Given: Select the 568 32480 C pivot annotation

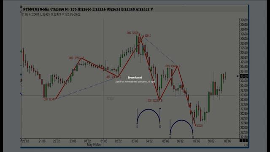Looking at the screenshot, I should pos(173,66).
